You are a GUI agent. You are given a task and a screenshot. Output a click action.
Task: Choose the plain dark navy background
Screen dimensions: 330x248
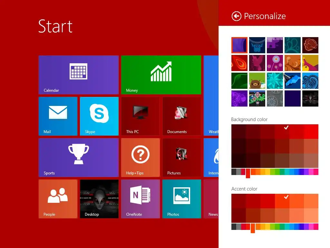(x=293, y=98)
